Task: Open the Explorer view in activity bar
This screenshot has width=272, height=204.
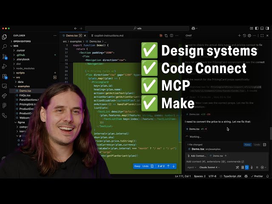Action: tap(4, 37)
